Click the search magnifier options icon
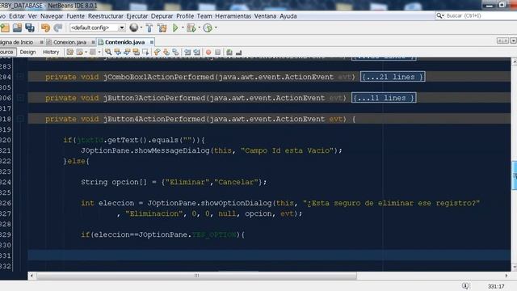 coord(439,15)
